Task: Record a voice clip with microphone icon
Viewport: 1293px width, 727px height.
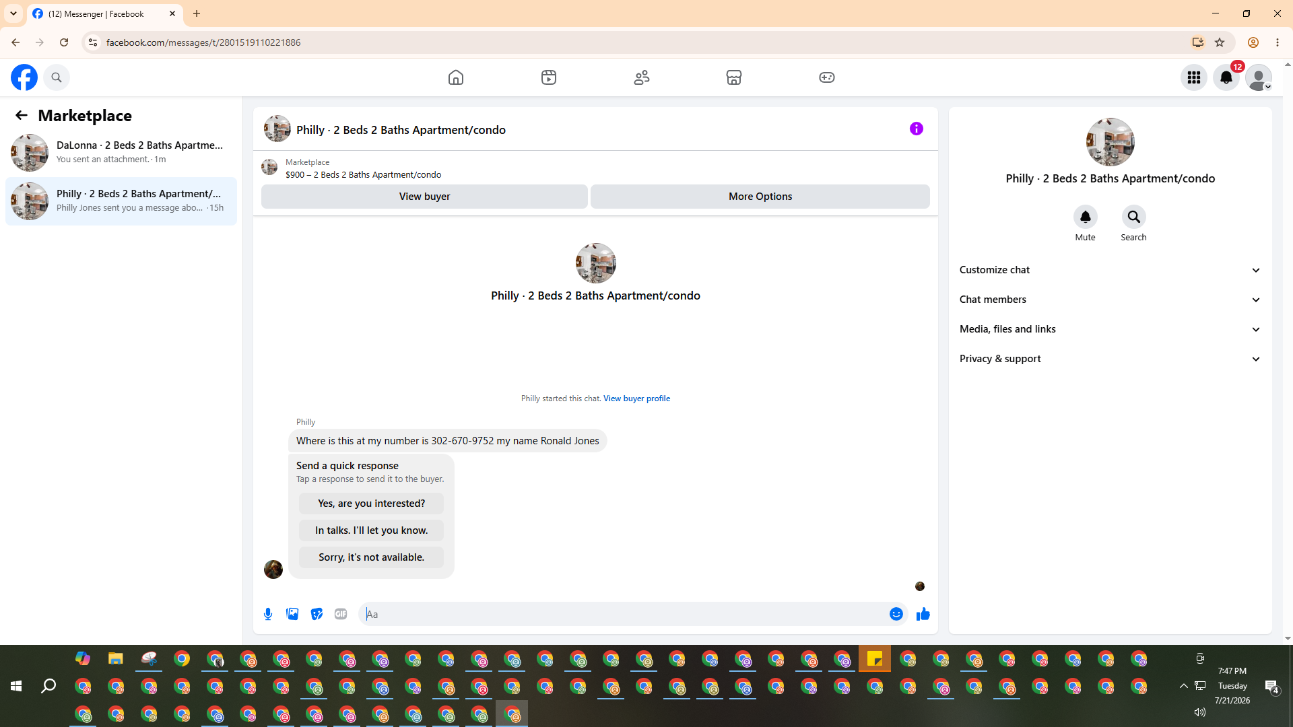Action: (268, 614)
